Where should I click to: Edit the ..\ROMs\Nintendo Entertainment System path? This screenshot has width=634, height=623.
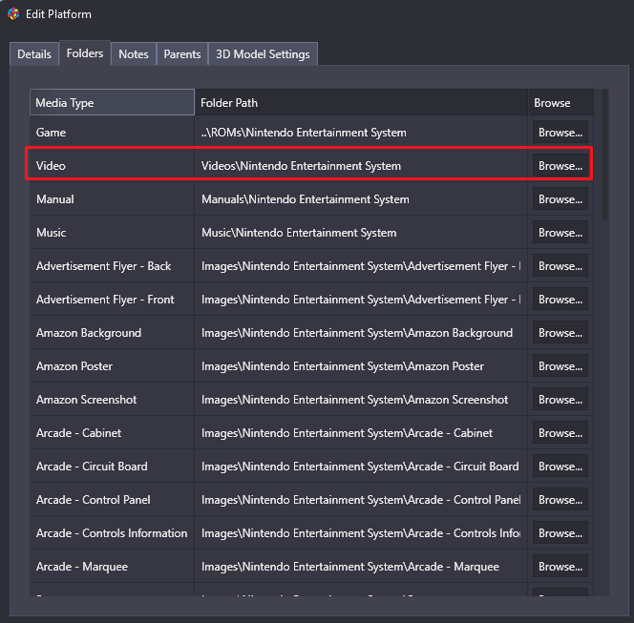click(x=361, y=133)
